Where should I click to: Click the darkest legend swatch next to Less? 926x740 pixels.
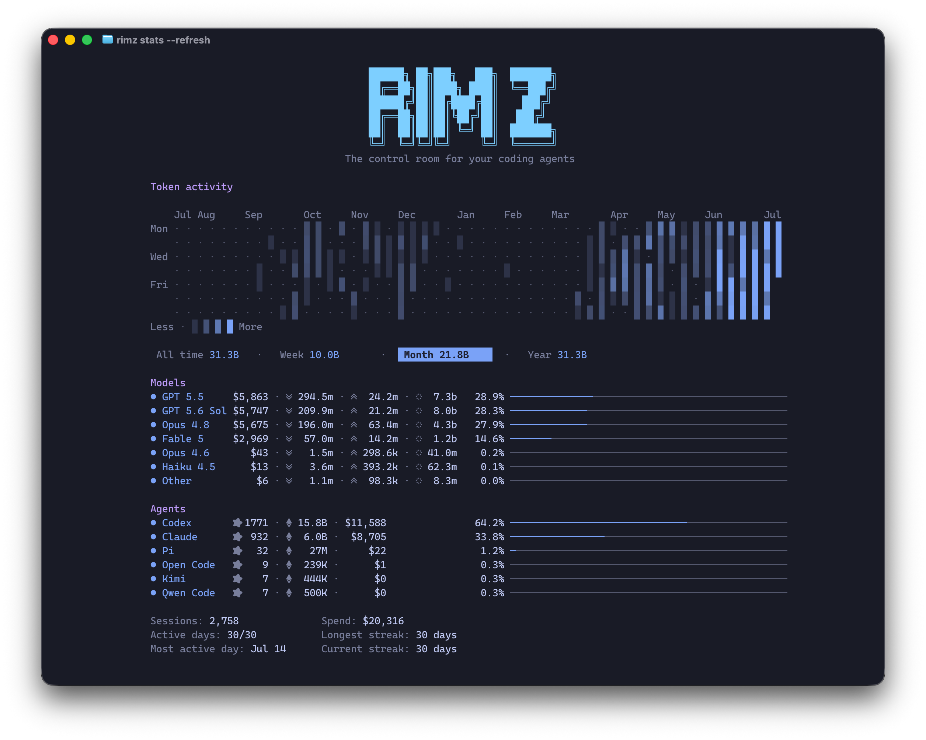point(195,327)
